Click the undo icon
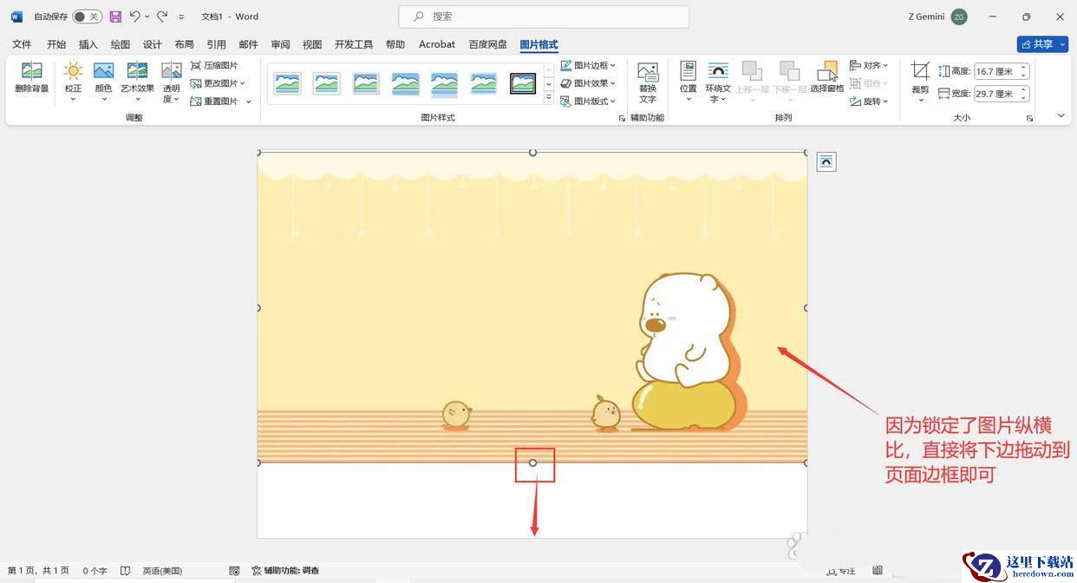This screenshot has height=583, width=1077. (x=135, y=16)
